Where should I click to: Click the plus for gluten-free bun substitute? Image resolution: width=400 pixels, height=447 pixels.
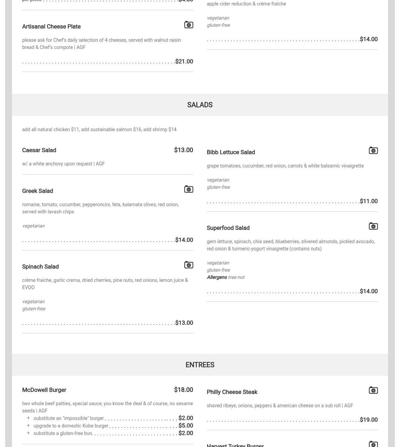pos(28,433)
